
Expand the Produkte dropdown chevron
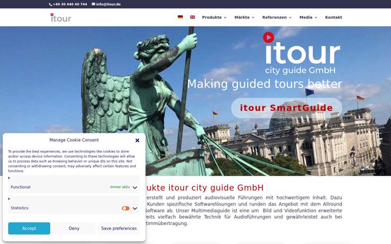pos(225,17)
